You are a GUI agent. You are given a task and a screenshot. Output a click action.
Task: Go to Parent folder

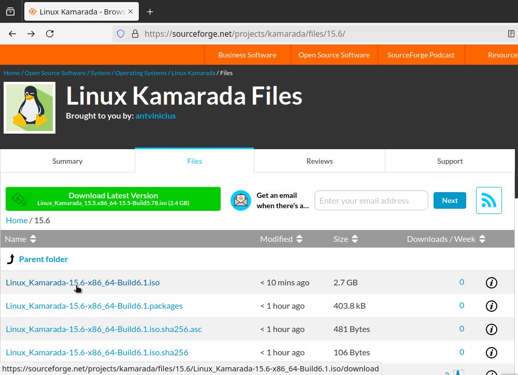tap(44, 259)
